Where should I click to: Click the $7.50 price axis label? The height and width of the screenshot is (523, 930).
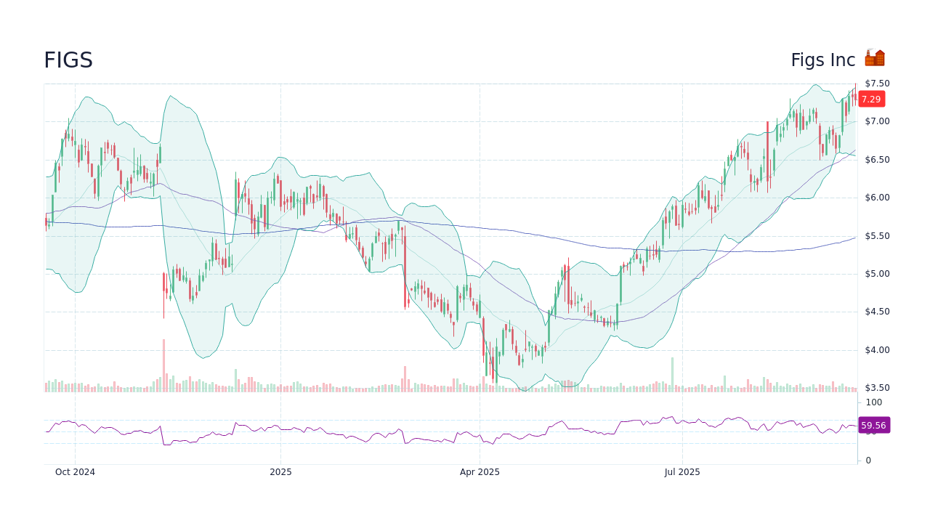tap(877, 83)
